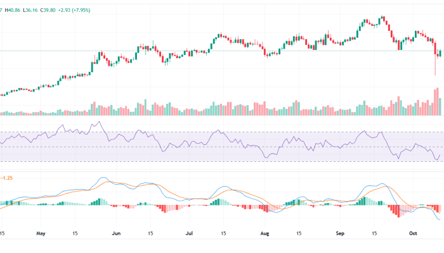Click the dotted green current-price line

coord(190,51)
